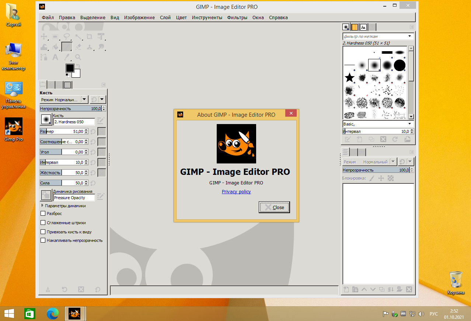Open the Fonts tab in brushes dock
This screenshot has height=321, width=471.
click(x=363, y=27)
